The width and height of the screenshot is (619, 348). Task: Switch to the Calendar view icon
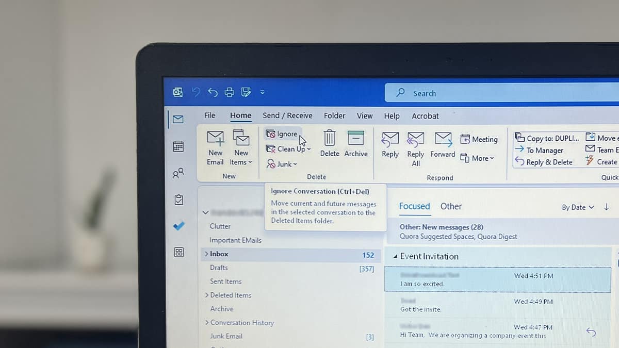click(x=178, y=146)
